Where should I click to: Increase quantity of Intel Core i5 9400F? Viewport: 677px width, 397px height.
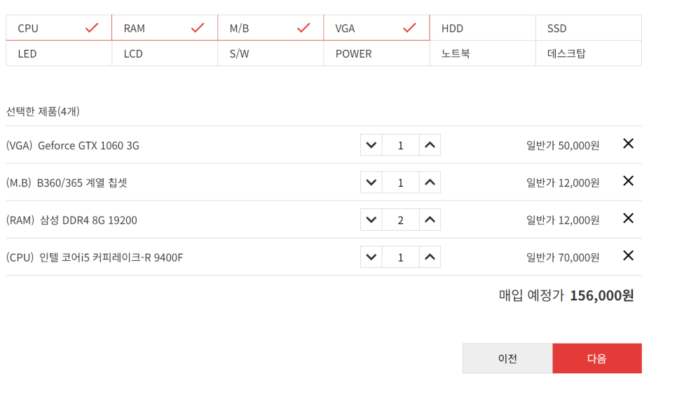tap(430, 257)
